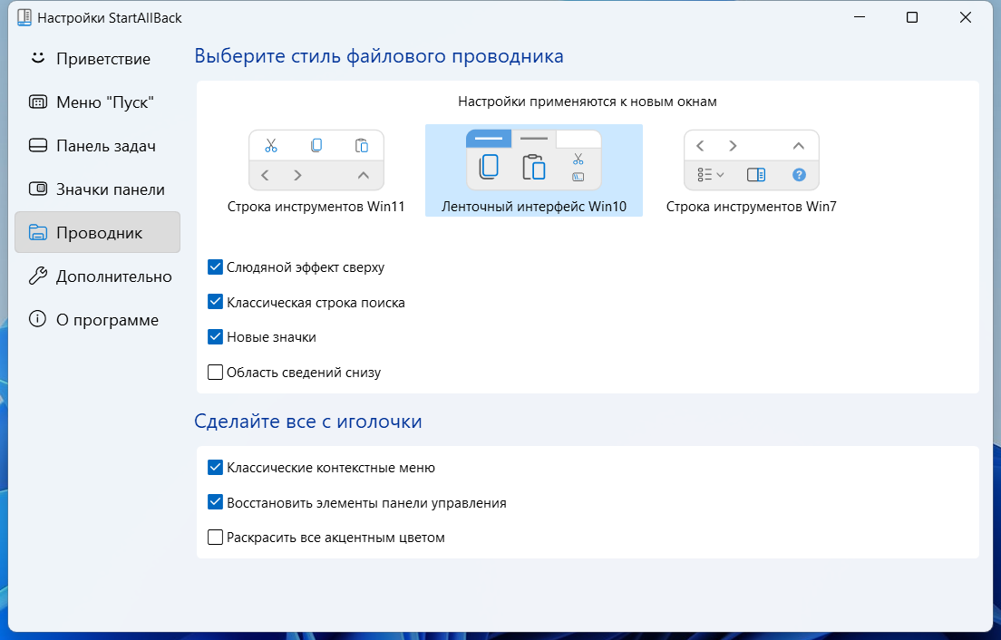Go to Панель задач settings
Image resolution: width=1001 pixels, height=640 pixels.
click(x=97, y=145)
